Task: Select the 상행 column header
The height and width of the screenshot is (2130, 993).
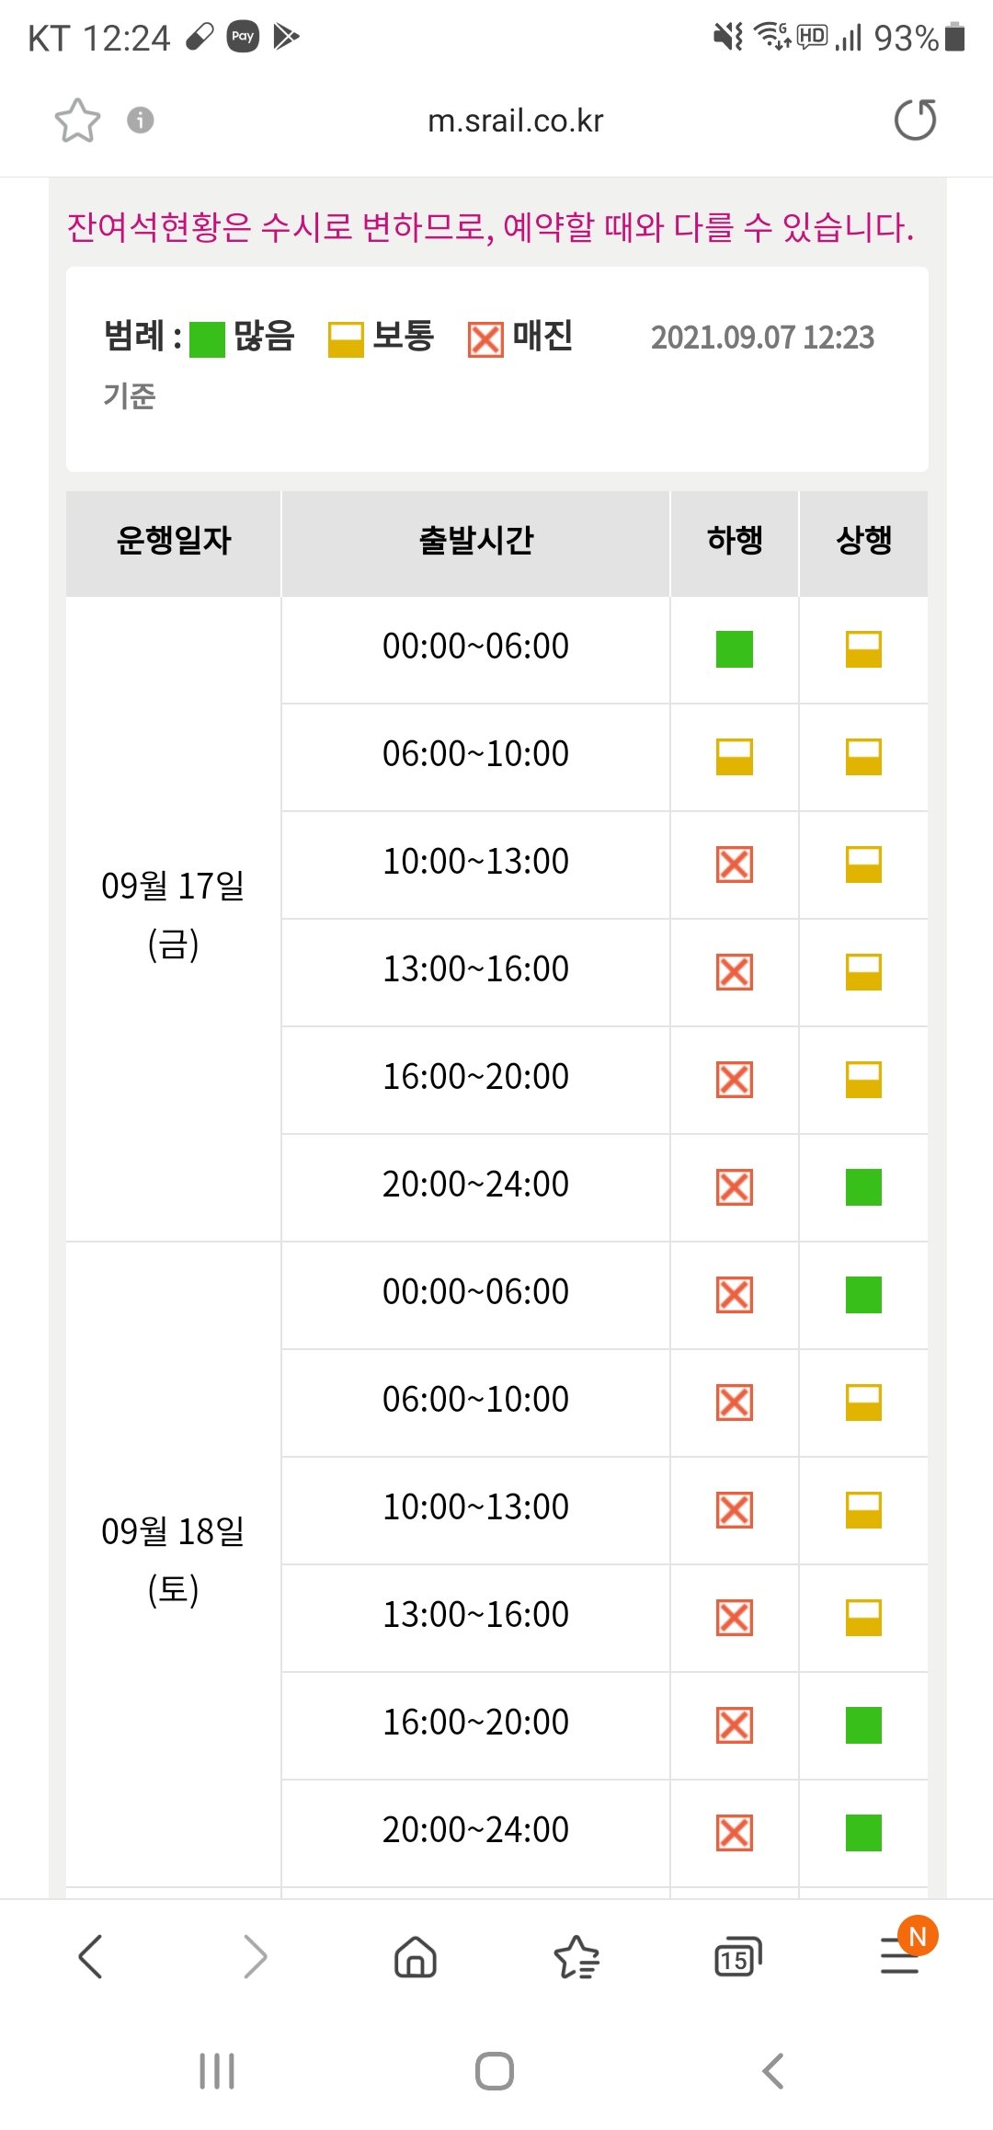Action: [x=863, y=541]
